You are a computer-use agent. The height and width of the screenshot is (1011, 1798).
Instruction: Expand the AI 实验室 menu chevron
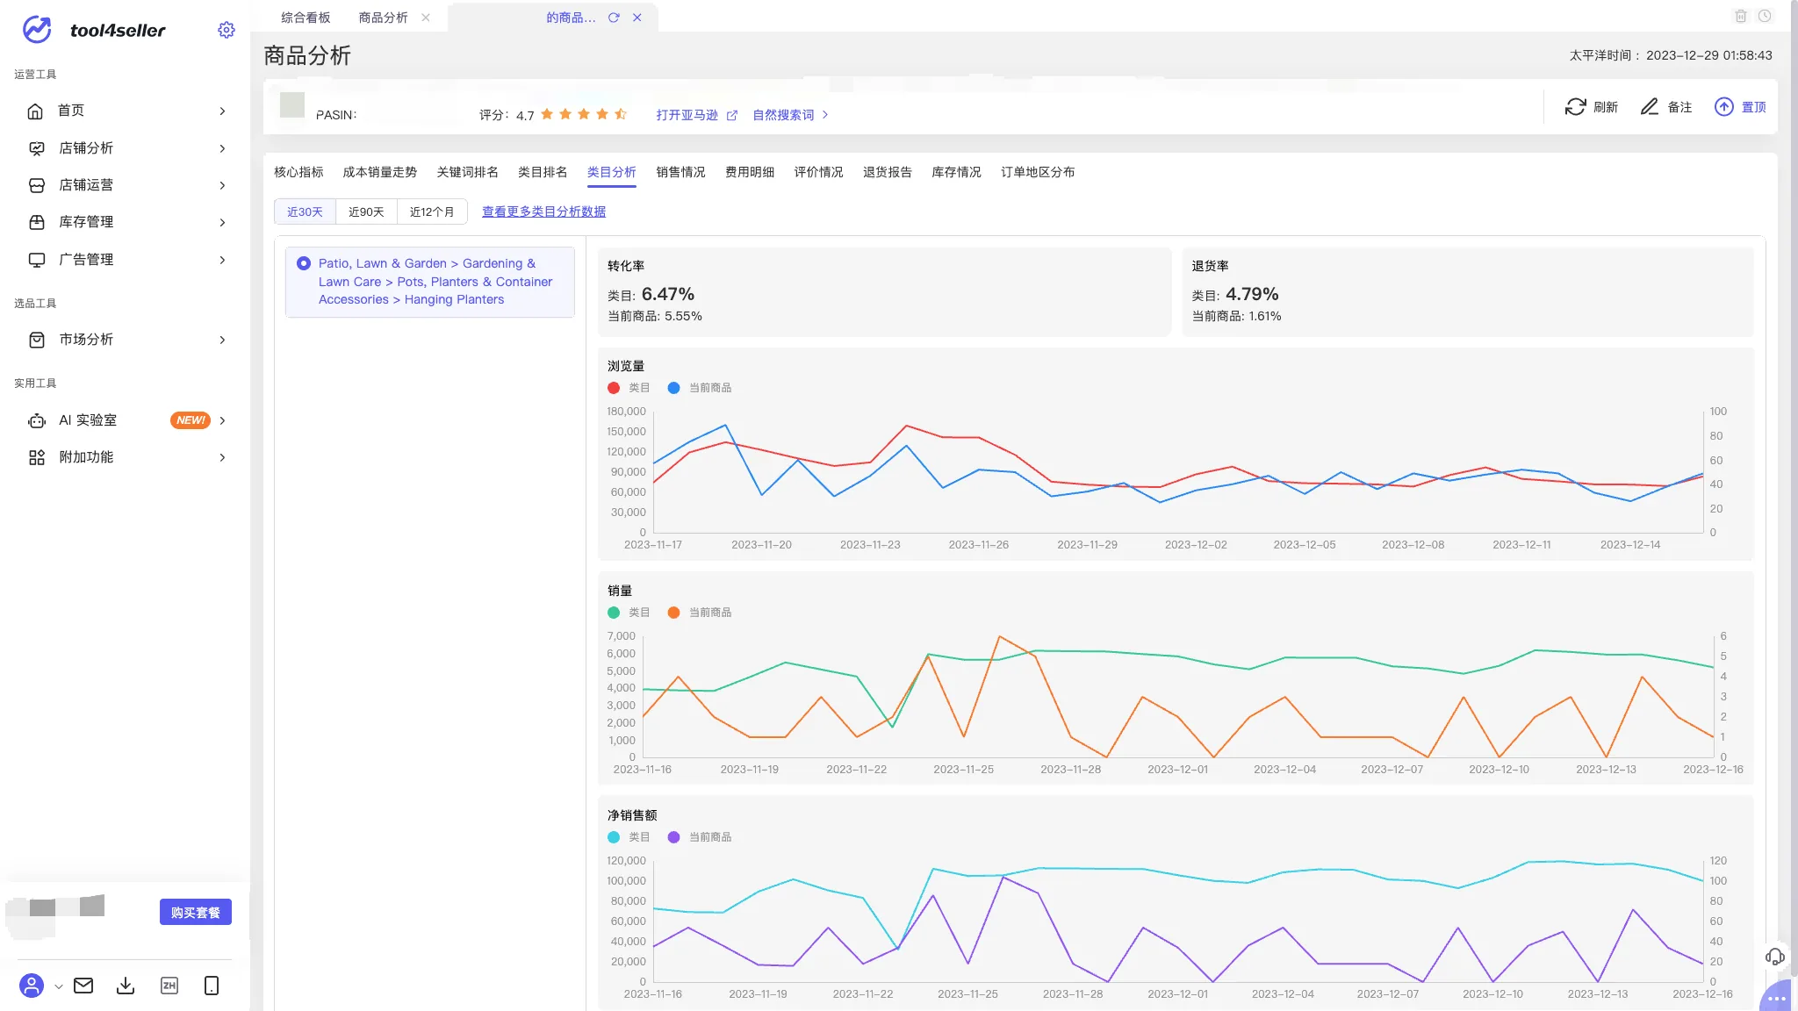point(222,420)
